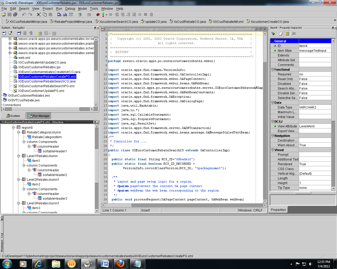The height and width of the screenshot is (269, 337).
Task: Click the green Run arrow icon
Action: click(103, 14)
